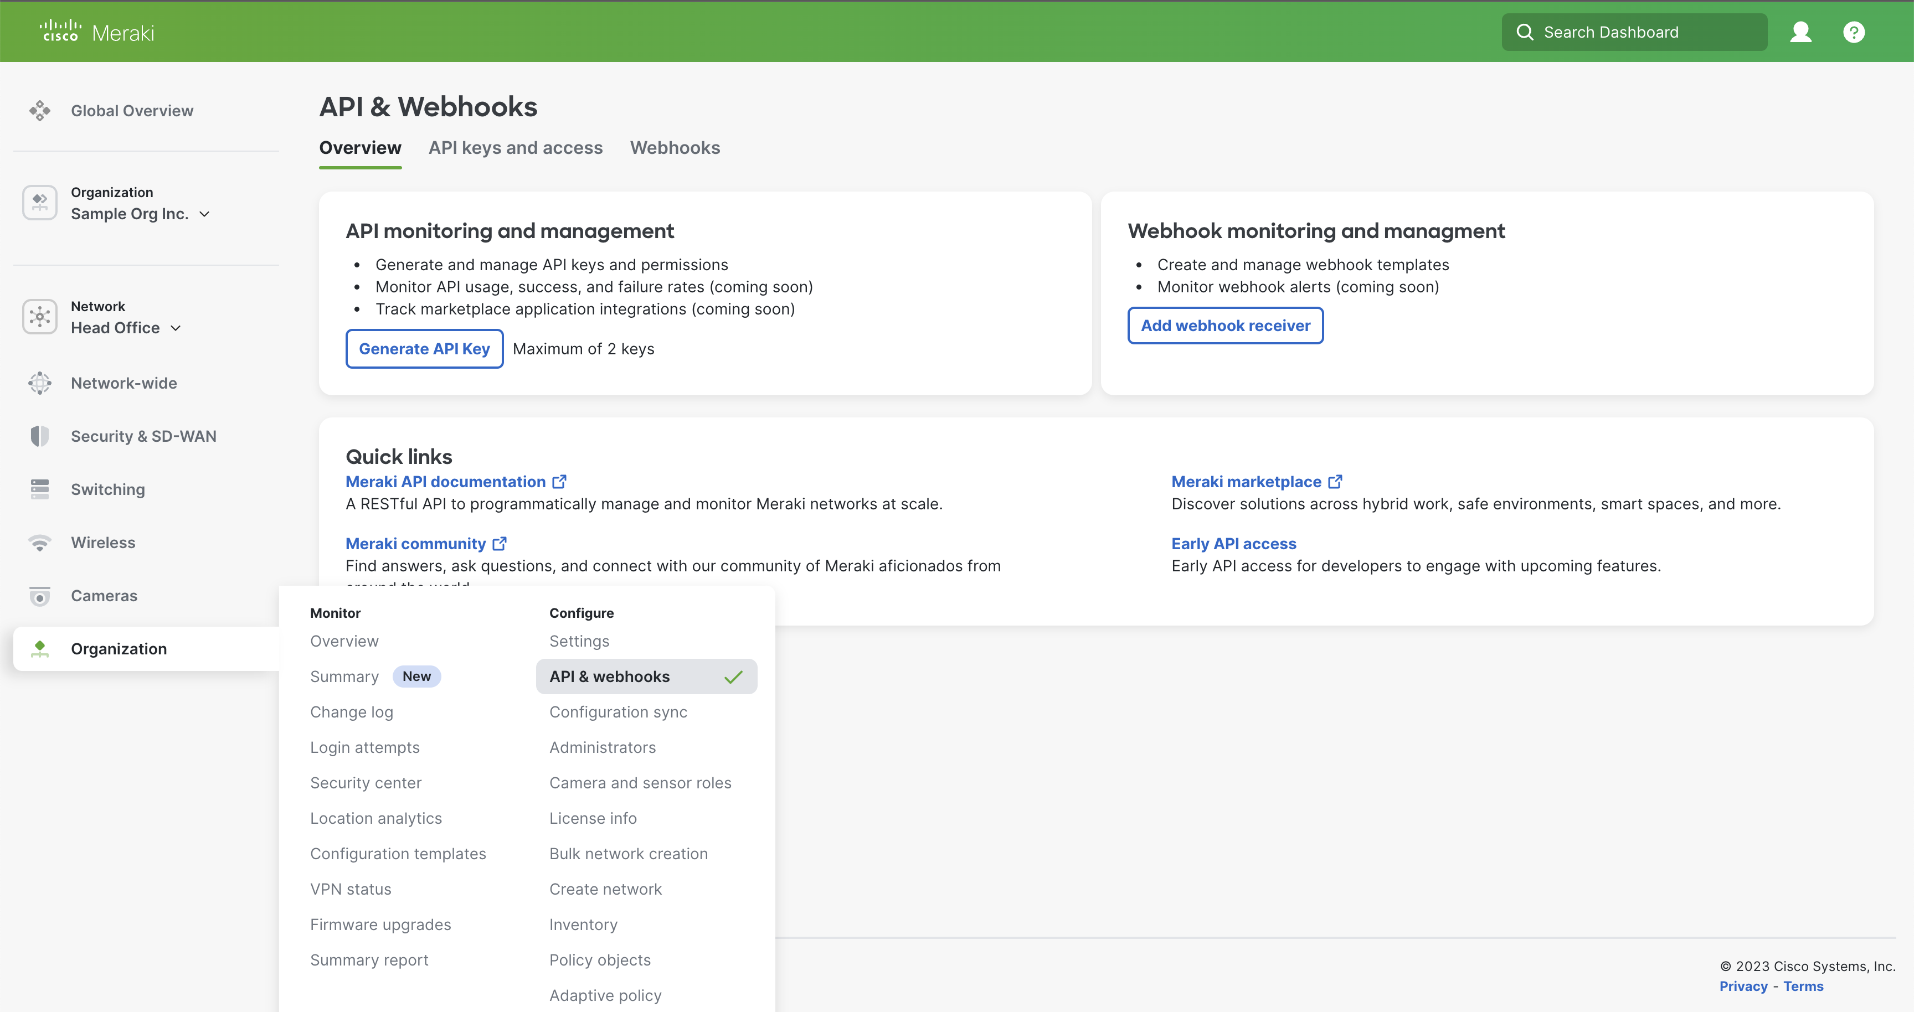Viewport: 1914px width, 1012px height.
Task: Open API keys and access tab
Action: (x=516, y=148)
